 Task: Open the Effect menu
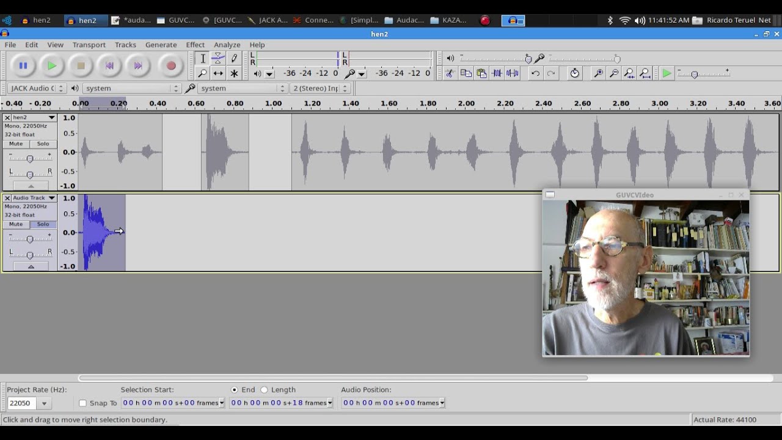195,45
